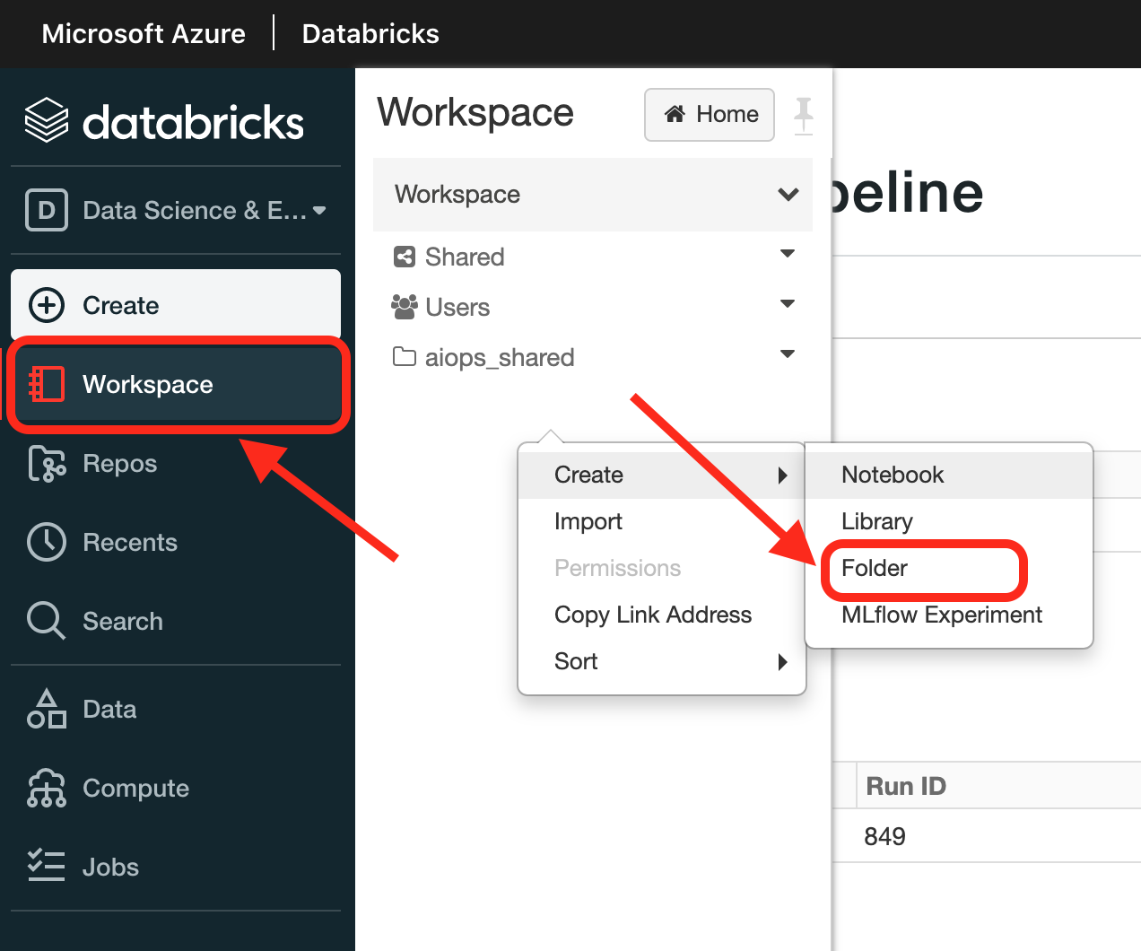Open Search from the left sidebar
1141x951 pixels.
coord(122,620)
